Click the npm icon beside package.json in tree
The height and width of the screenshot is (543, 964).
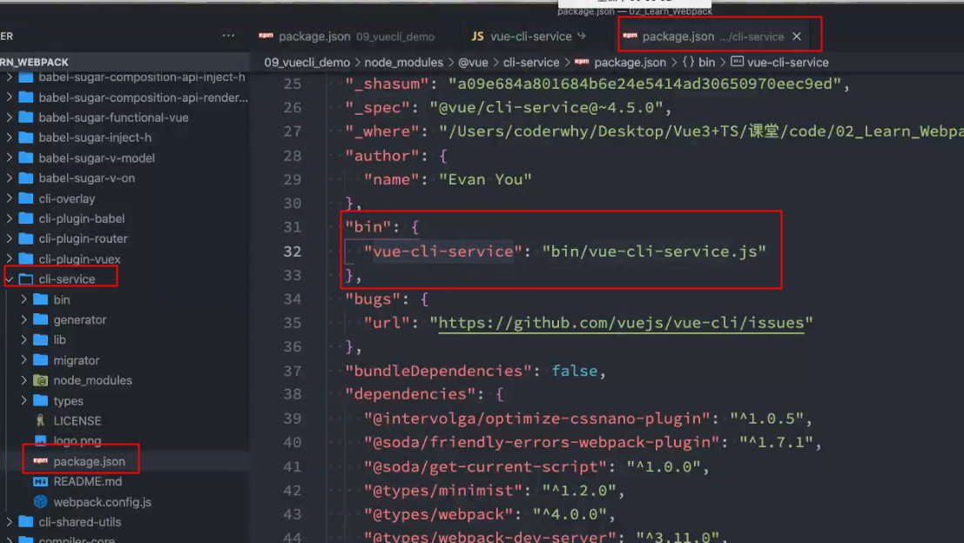pyautogui.click(x=41, y=460)
